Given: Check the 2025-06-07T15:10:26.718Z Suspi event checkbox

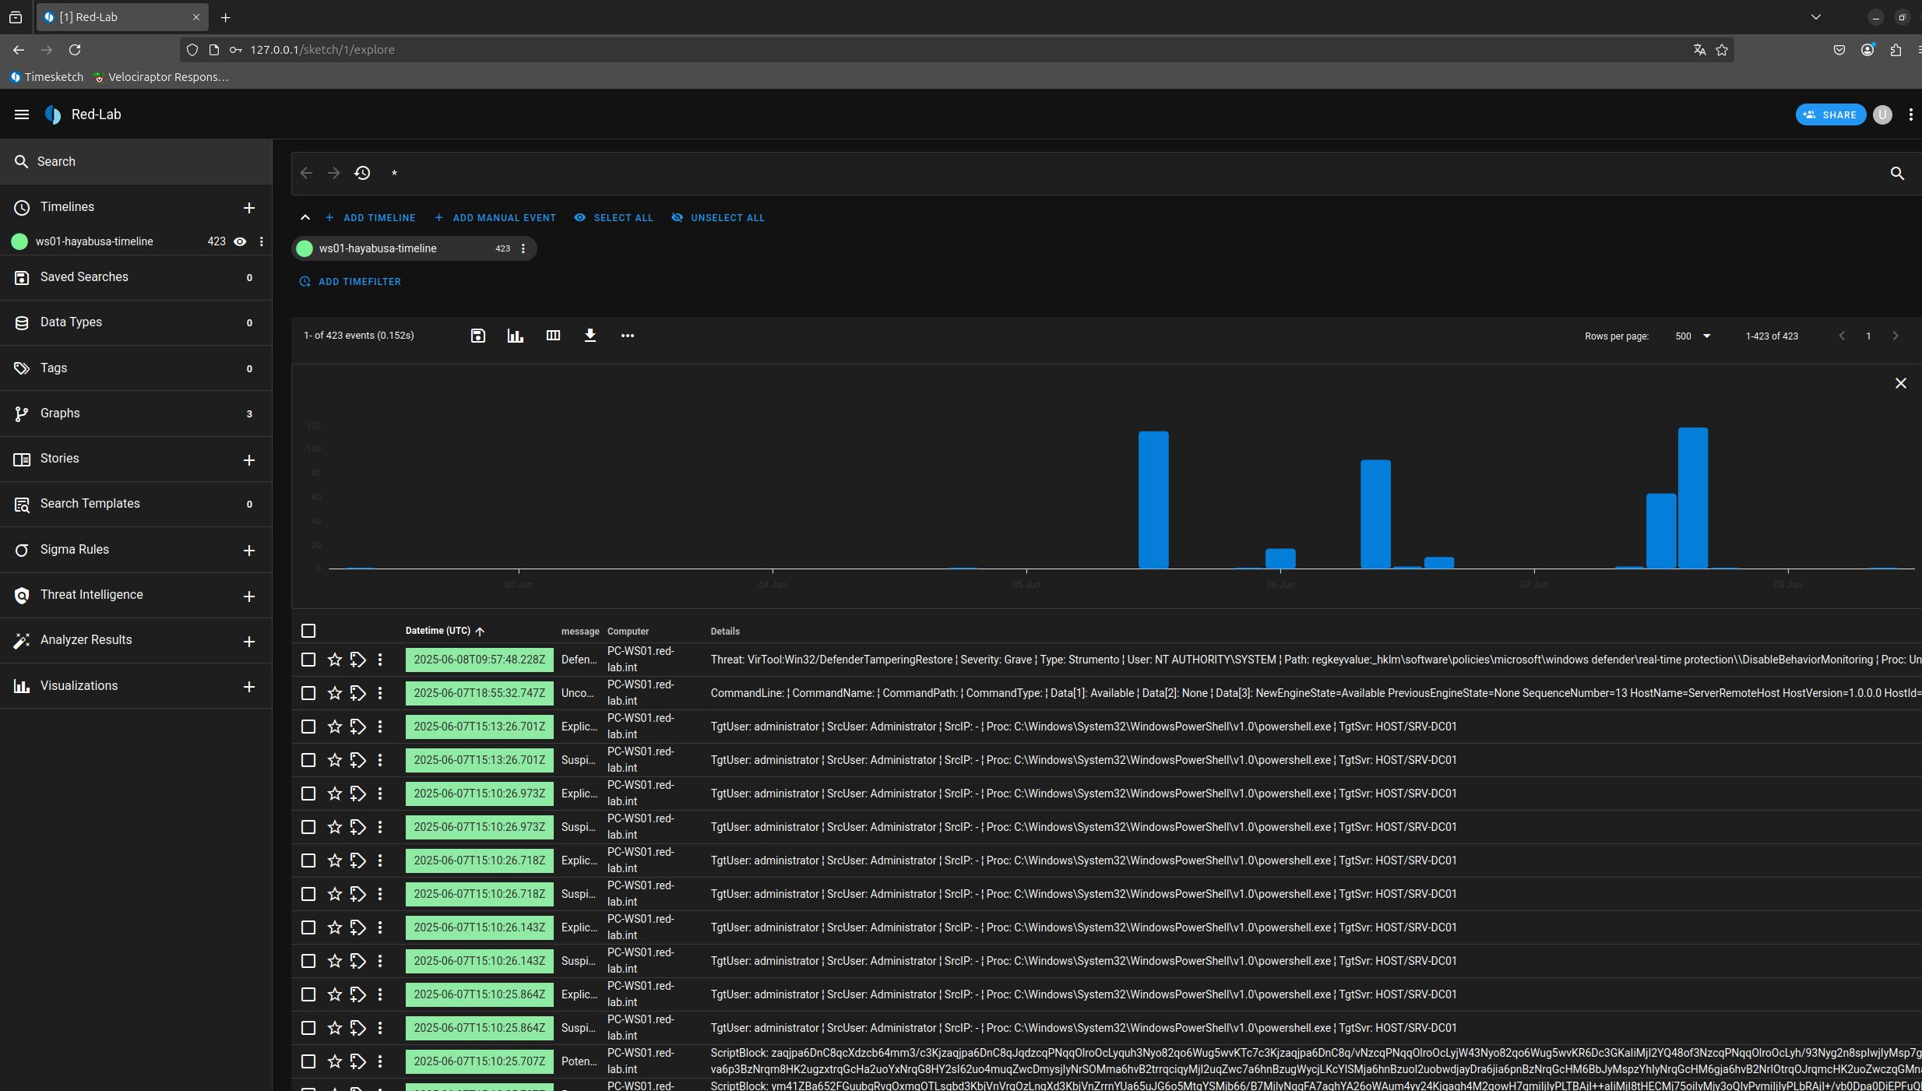Looking at the screenshot, I should coord(308,894).
